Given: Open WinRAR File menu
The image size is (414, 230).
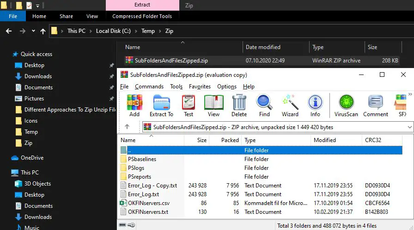Looking at the screenshot, I should pyautogui.click(x=124, y=87).
